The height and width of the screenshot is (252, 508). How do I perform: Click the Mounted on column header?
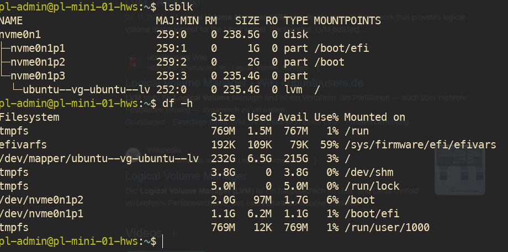374,117
